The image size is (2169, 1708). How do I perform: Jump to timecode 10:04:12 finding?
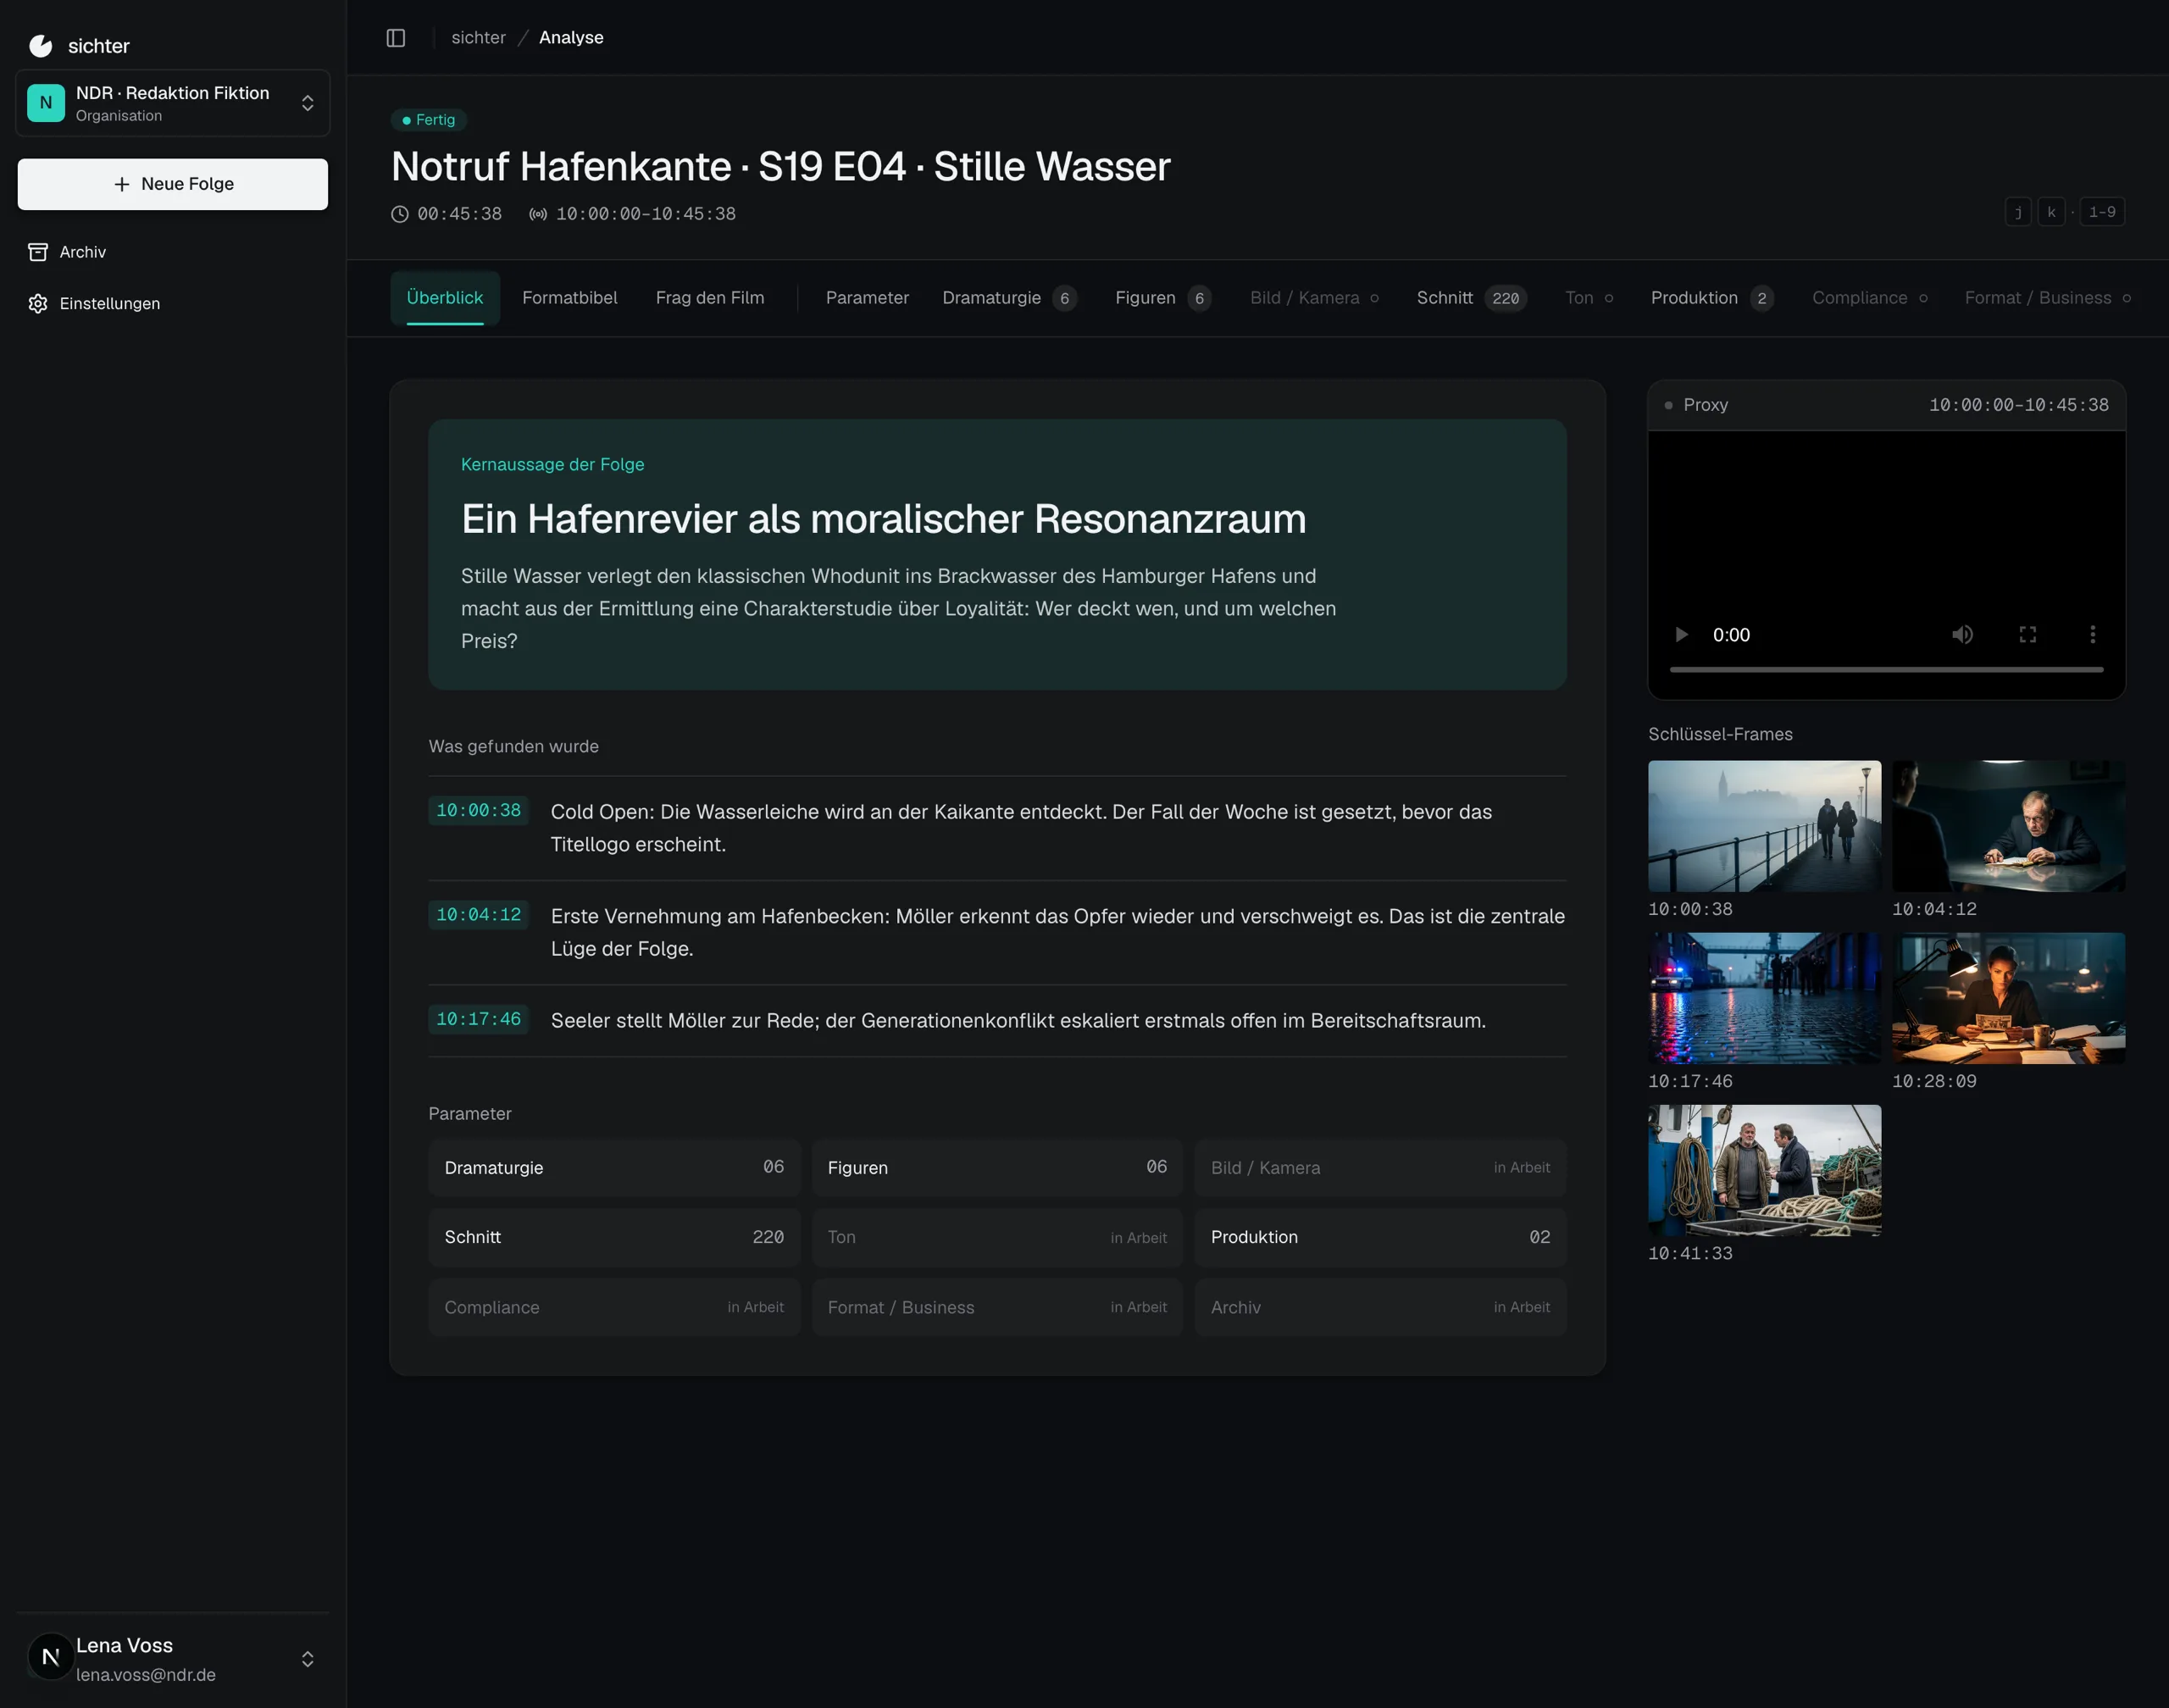[478, 914]
